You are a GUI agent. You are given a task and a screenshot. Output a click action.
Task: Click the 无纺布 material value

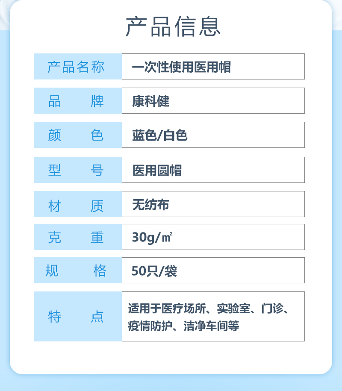pos(151,205)
